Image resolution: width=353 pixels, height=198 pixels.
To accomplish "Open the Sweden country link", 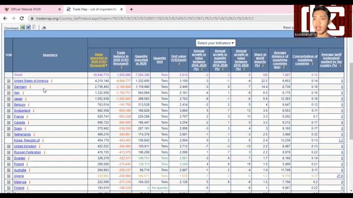I will [20, 158].
